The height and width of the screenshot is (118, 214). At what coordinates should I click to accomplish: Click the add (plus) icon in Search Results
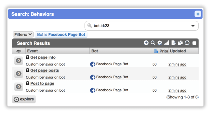tap(146, 43)
